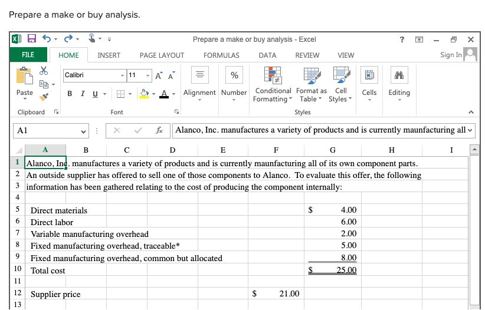Switch to the FORMULAS tab
Image resolution: width=485 pixels, height=310 pixels.
221,55
